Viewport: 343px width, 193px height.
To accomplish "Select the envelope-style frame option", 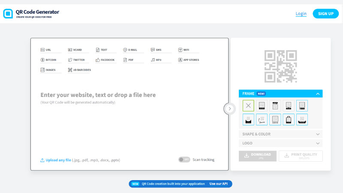I will (x=248, y=119).
